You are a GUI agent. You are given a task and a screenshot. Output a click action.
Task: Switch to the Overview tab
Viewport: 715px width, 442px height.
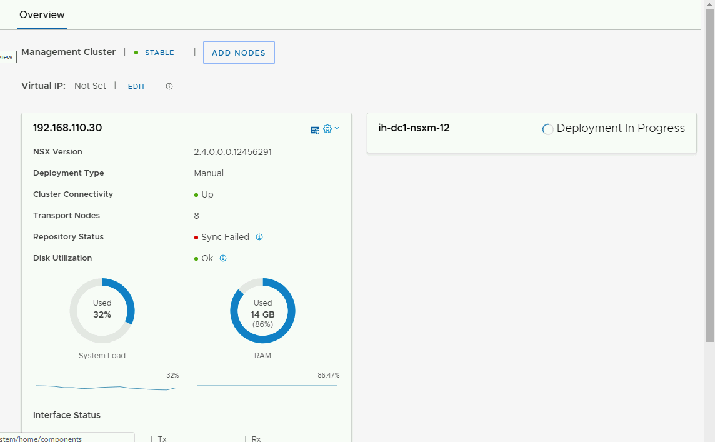(x=42, y=15)
